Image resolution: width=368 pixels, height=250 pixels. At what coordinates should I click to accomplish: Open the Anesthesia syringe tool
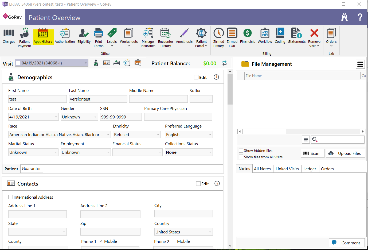(x=184, y=36)
